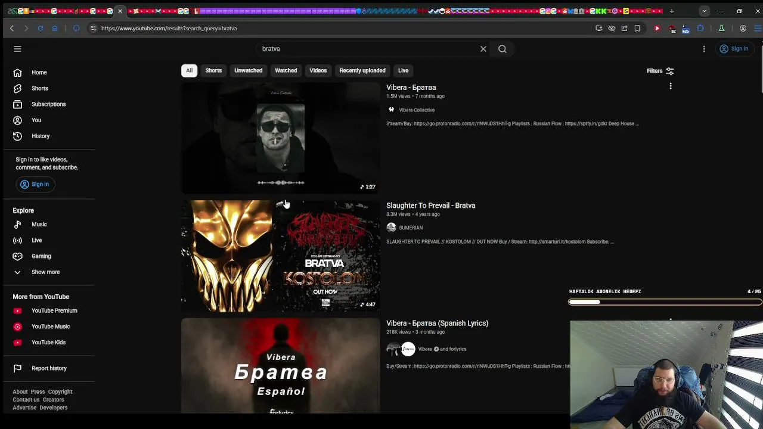Open the search Filters panel
Viewport: 763px width, 429px height.
[660, 71]
